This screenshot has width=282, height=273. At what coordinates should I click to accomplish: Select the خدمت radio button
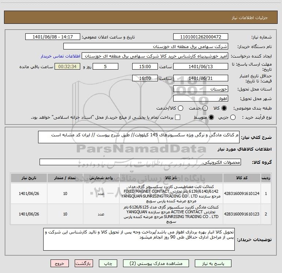point(205,108)
